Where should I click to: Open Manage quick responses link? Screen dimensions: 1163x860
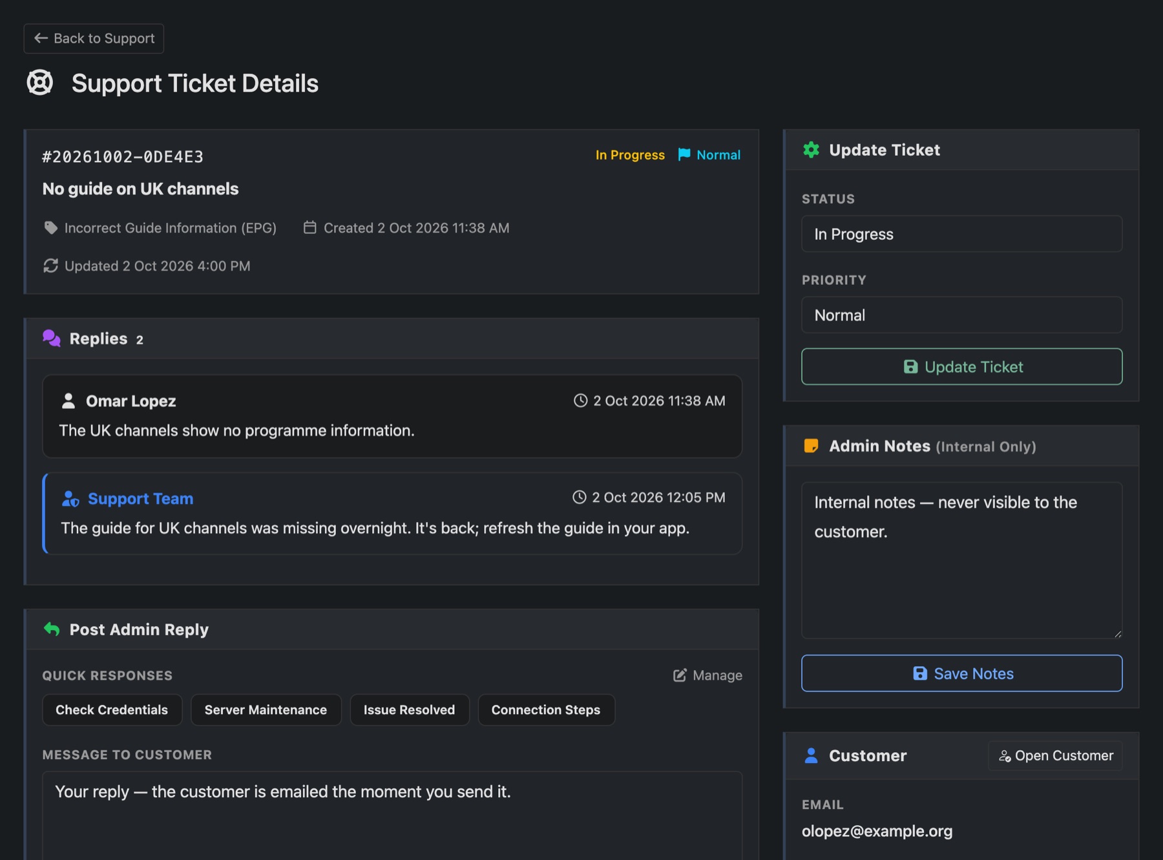click(x=707, y=675)
